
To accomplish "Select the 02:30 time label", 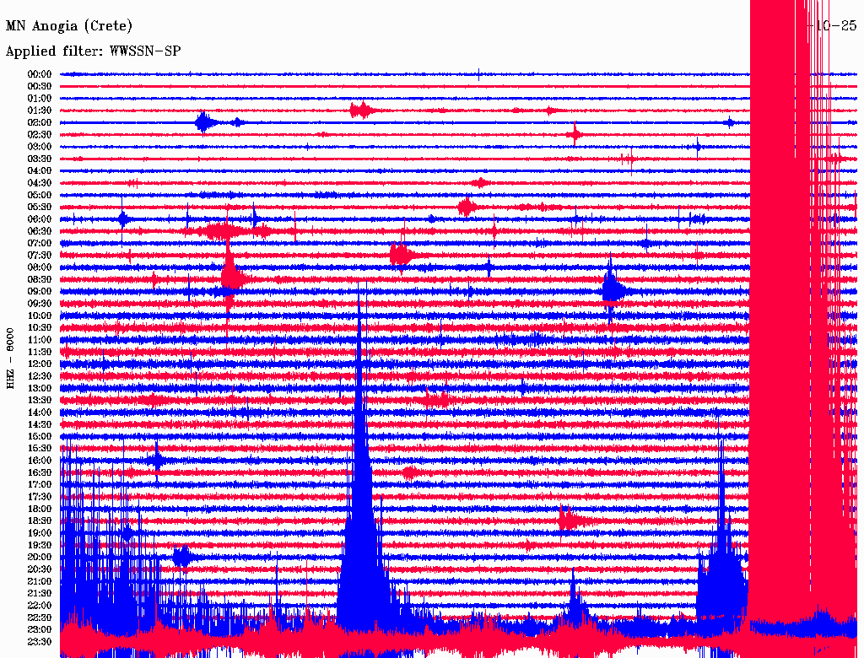I will (40, 134).
